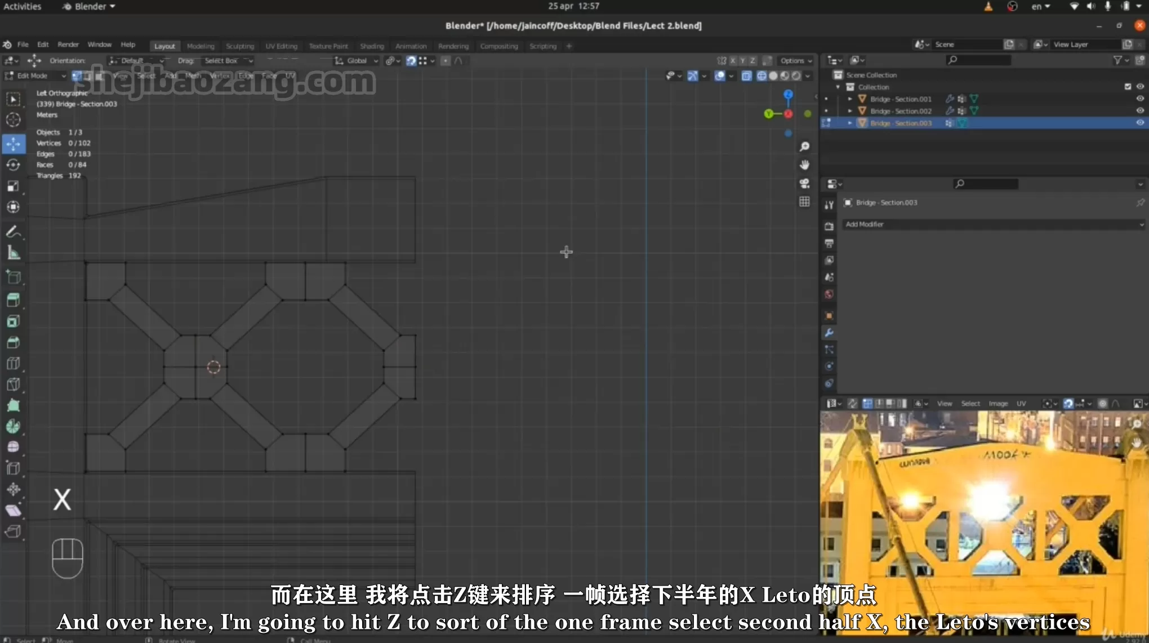Open the Modifier properties wrench tab
The image size is (1149, 643).
[829, 333]
